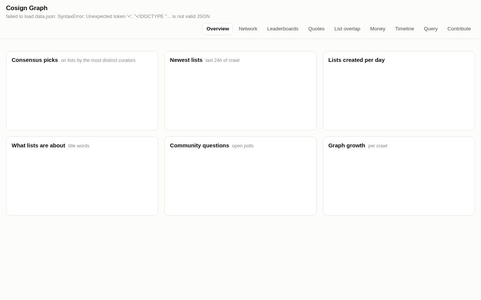Open the Timeline tab

coord(404,29)
